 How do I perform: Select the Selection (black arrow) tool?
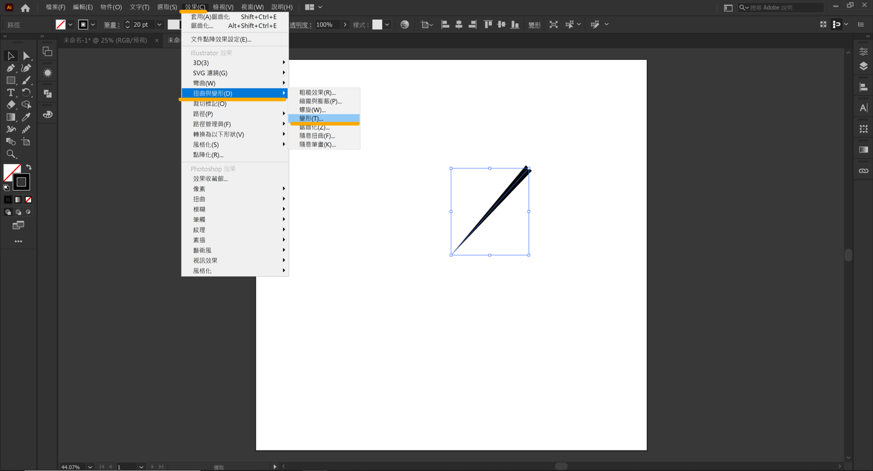pos(11,56)
